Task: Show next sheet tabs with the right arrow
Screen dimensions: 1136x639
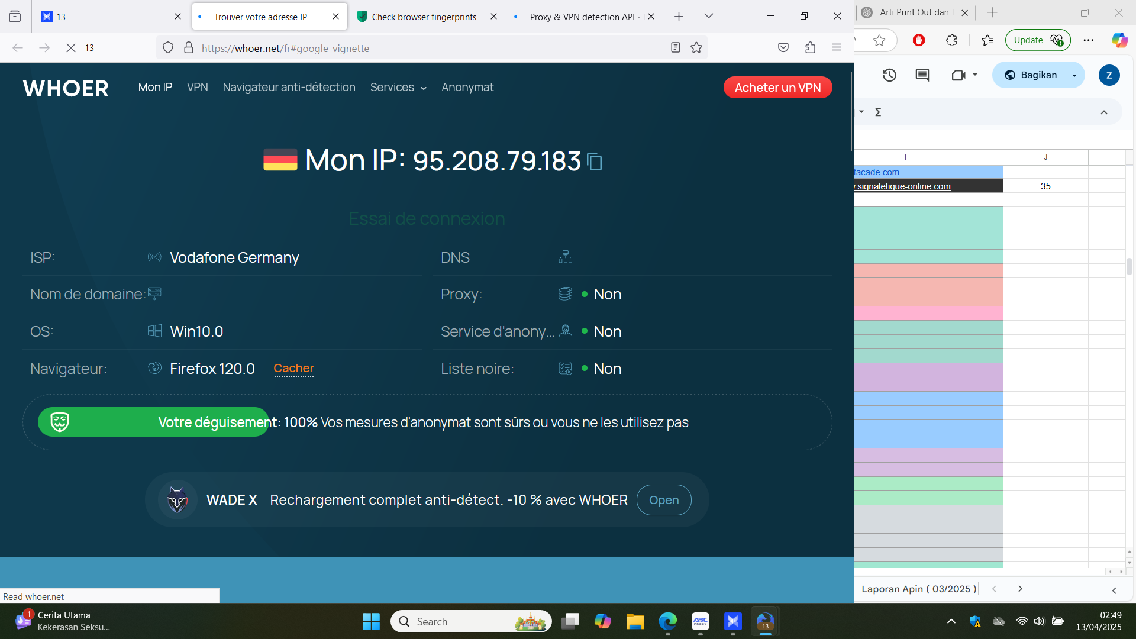Action: [x=1020, y=589]
